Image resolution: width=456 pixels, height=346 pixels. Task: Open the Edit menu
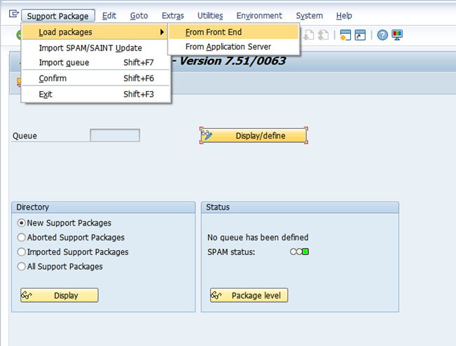109,15
